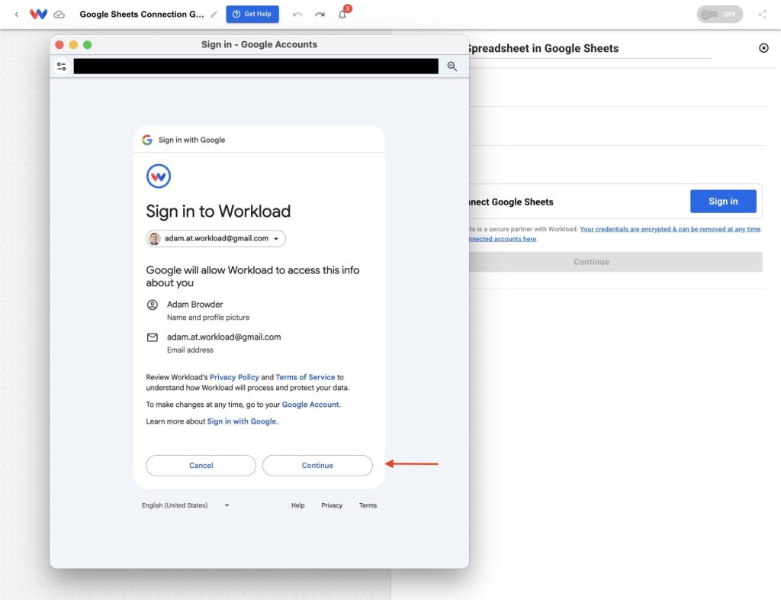The width and height of the screenshot is (781, 600).
Task: Open site settings icon in popup address bar
Action: pos(62,66)
